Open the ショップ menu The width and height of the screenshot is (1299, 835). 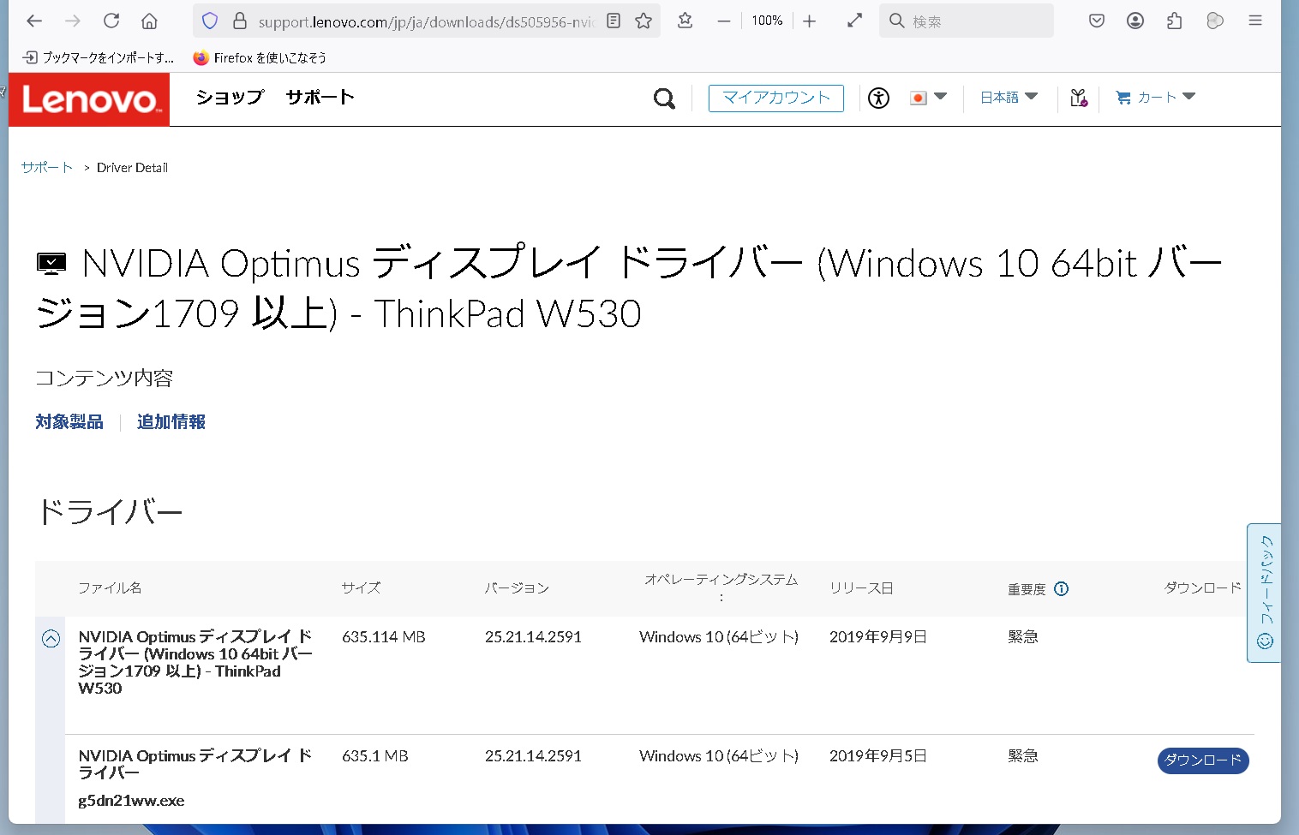(230, 98)
